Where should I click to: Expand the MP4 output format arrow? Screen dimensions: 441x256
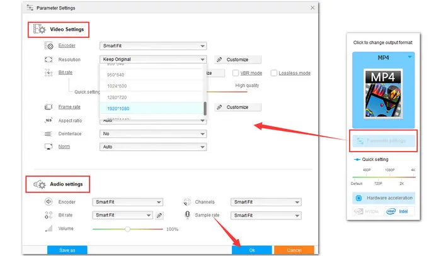[409, 57]
